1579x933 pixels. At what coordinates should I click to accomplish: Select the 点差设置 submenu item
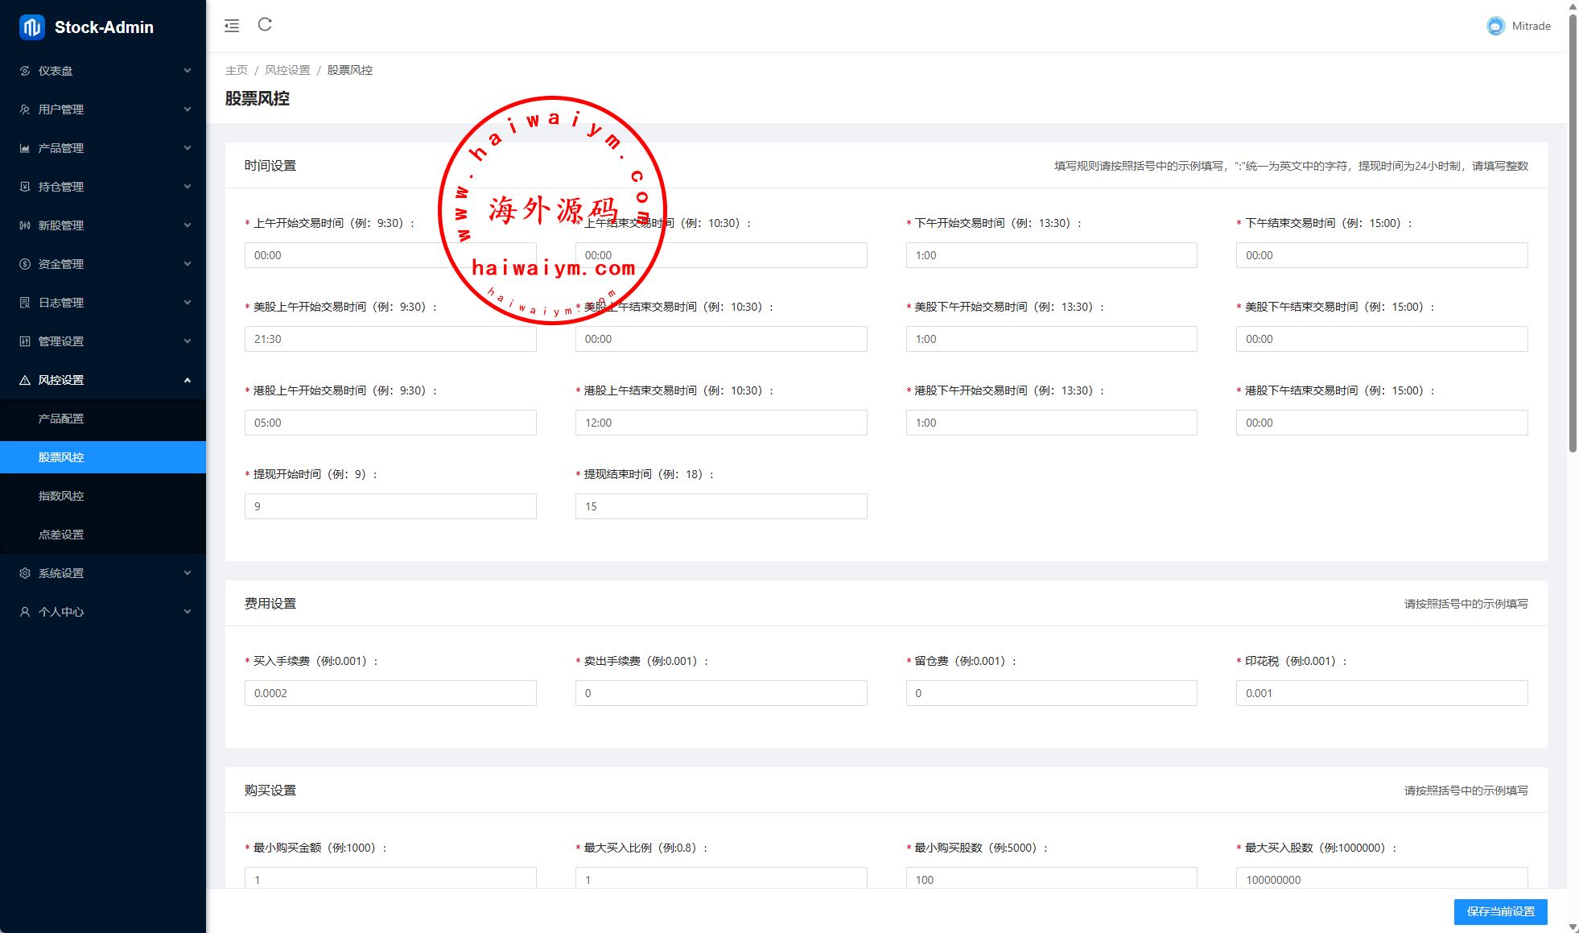[x=61, y=535]
